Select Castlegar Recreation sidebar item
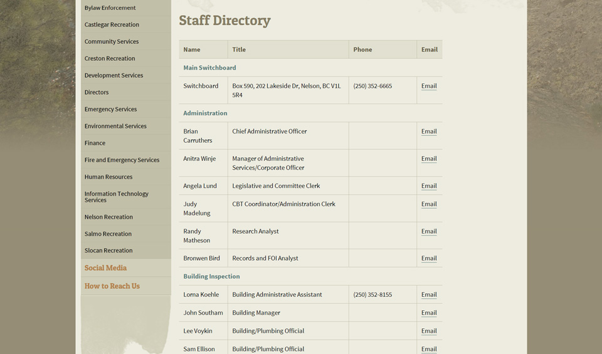The height and width of the screenshot is (354, 602). click(x=112, y=25)
